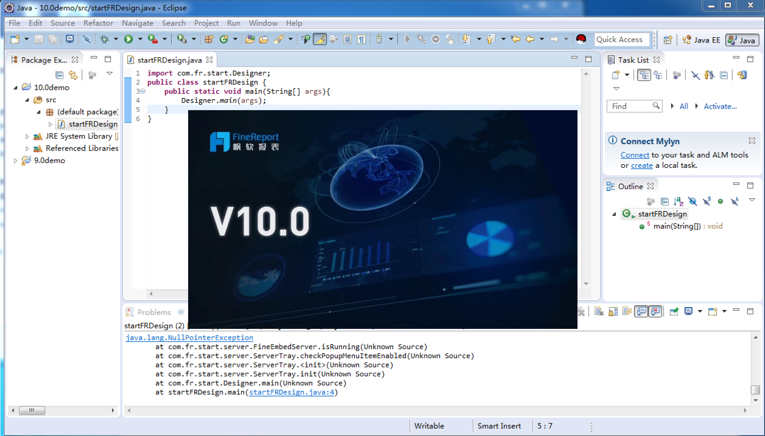Click the Open Perspective icon
Image resolution: width=765 pixels, height=436 pixels.
click(668, 40)
